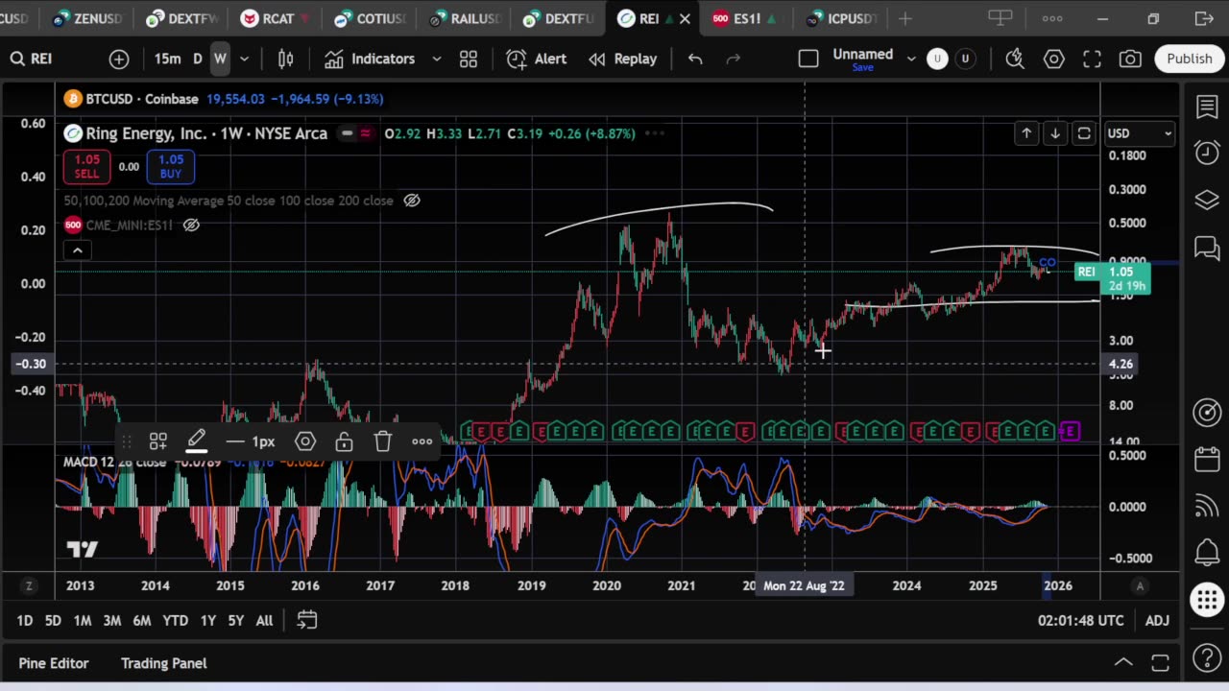
Task: Open the calendar panel icon
Action: (x=1207, y=459)
